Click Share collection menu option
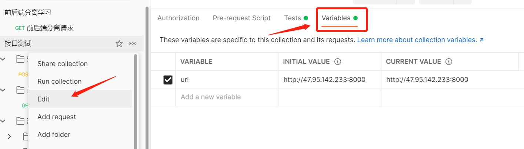Screen dimensions: 524x149 click(x=62, y=64)
